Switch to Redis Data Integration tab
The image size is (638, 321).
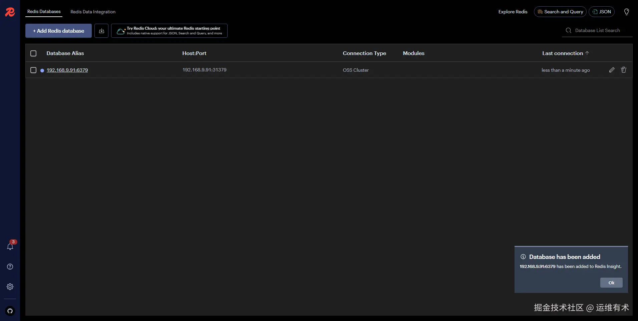(93, 12)
